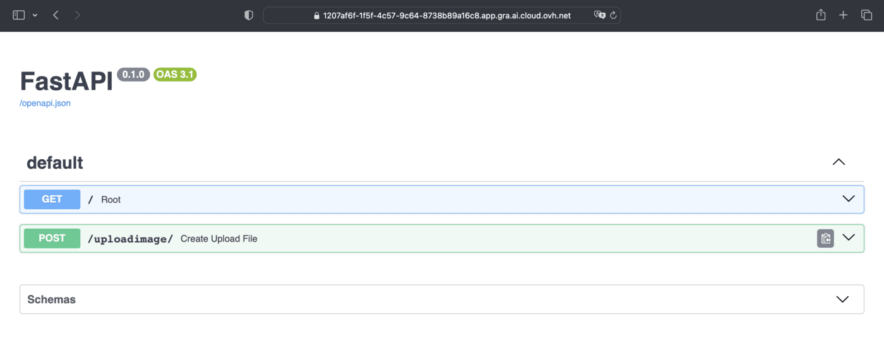The width and height of the screenshot is (884, 338).
Task: Show the Safari sidebar
Action: (18, 15)
